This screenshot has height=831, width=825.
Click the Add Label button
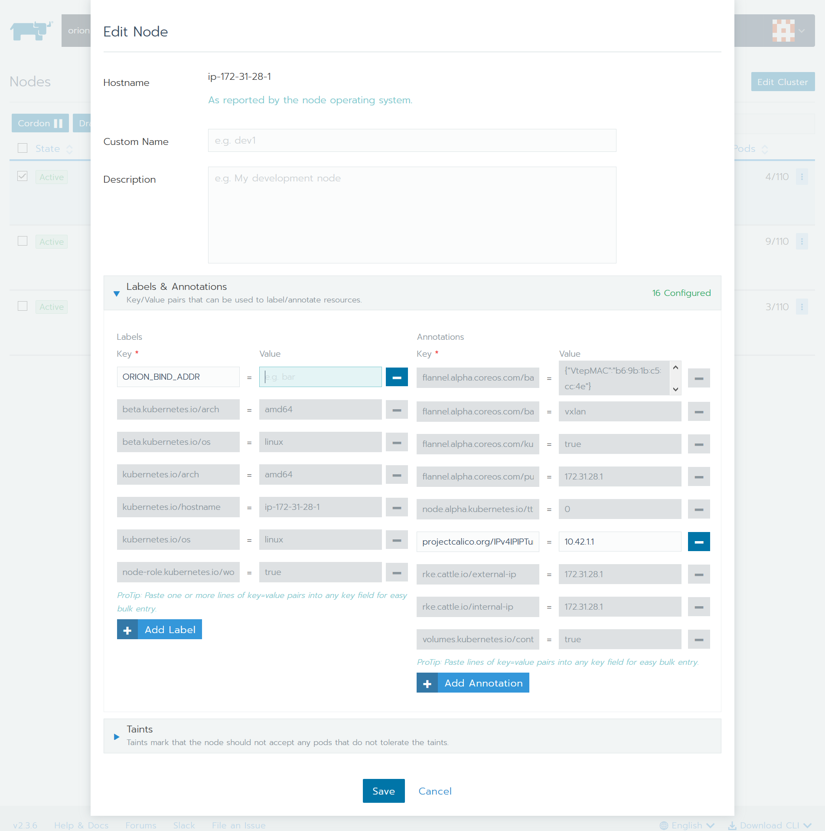click(x=160, y=630)
